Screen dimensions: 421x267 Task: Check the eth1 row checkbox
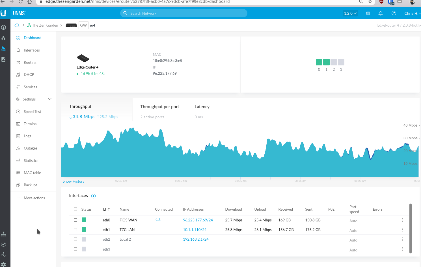coord(75,230)
